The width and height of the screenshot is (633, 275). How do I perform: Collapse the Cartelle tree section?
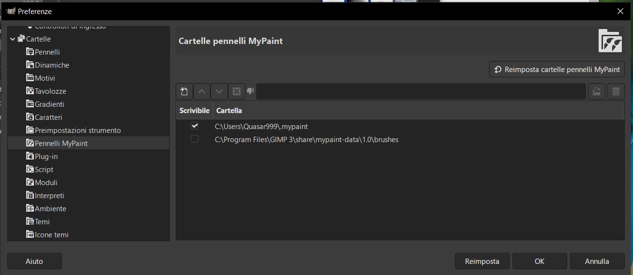pyautogui.click(x=13, y=39)
